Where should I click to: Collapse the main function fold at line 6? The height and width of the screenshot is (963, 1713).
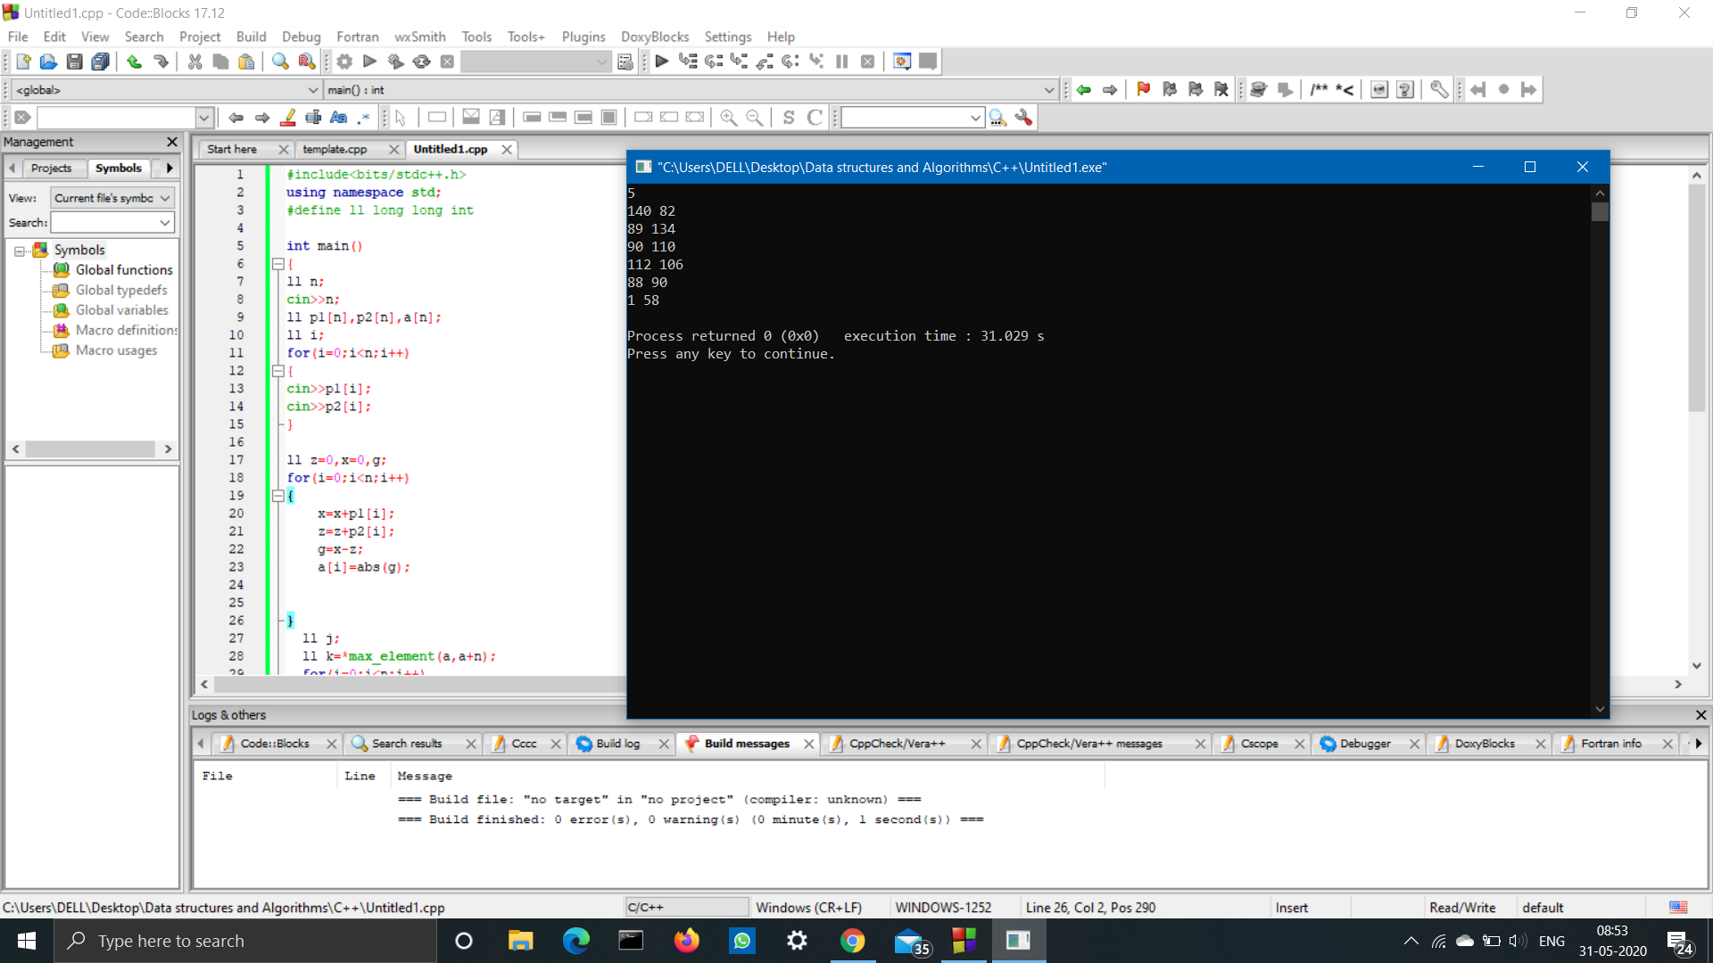(277, 264)
